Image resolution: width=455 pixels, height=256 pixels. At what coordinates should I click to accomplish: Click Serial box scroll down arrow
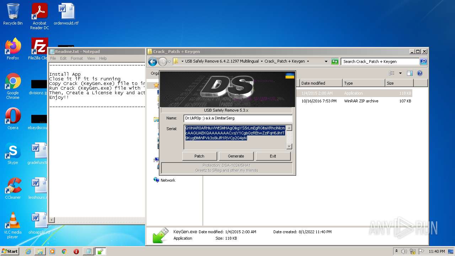click(289, 146)
